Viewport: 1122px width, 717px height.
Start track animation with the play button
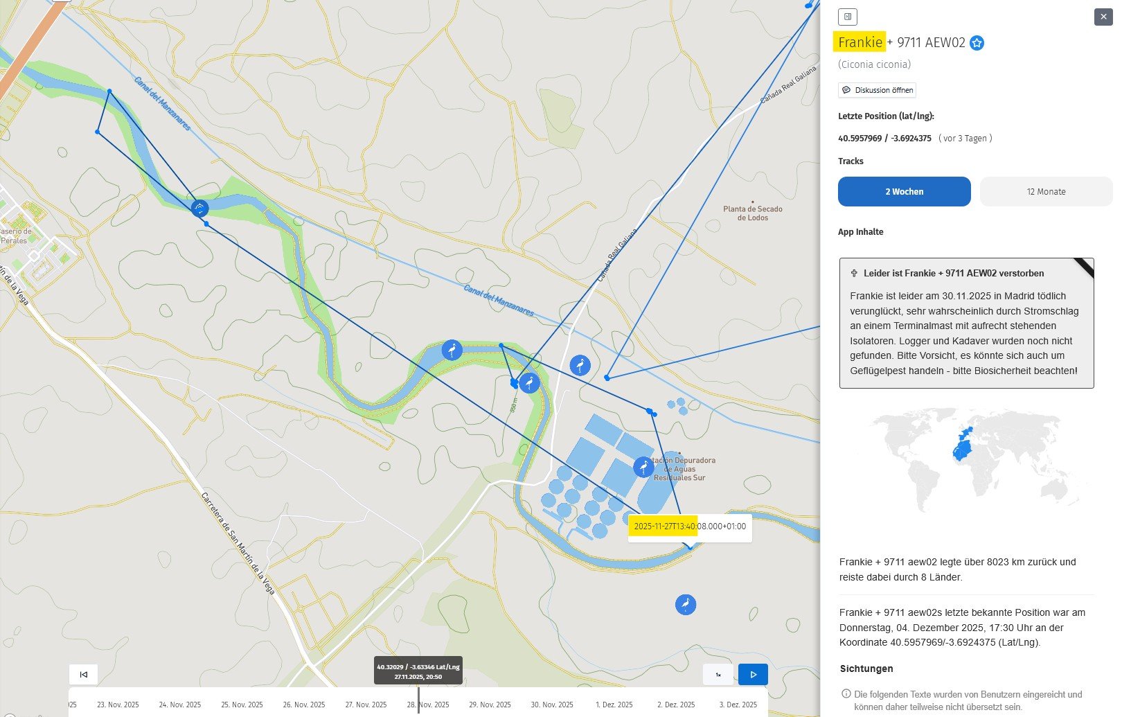pyautogui.click(x=753, y=674)
